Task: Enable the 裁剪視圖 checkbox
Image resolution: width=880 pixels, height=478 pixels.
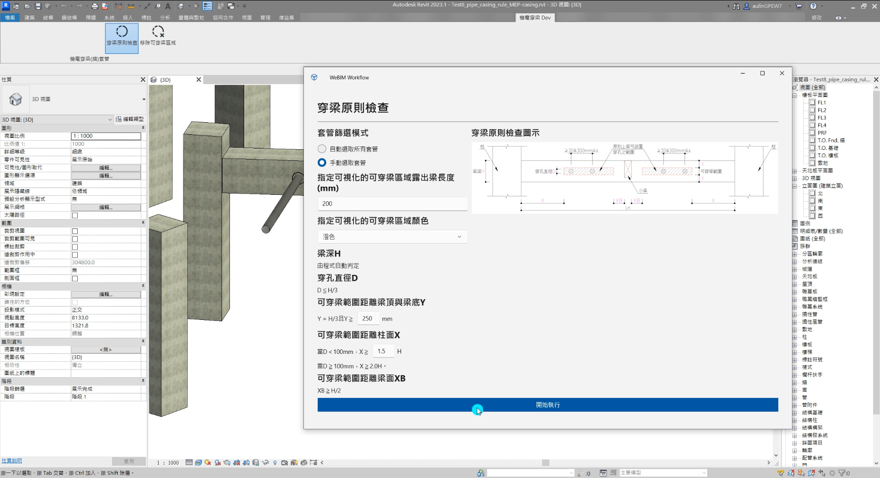Action: tap(75, 231)
